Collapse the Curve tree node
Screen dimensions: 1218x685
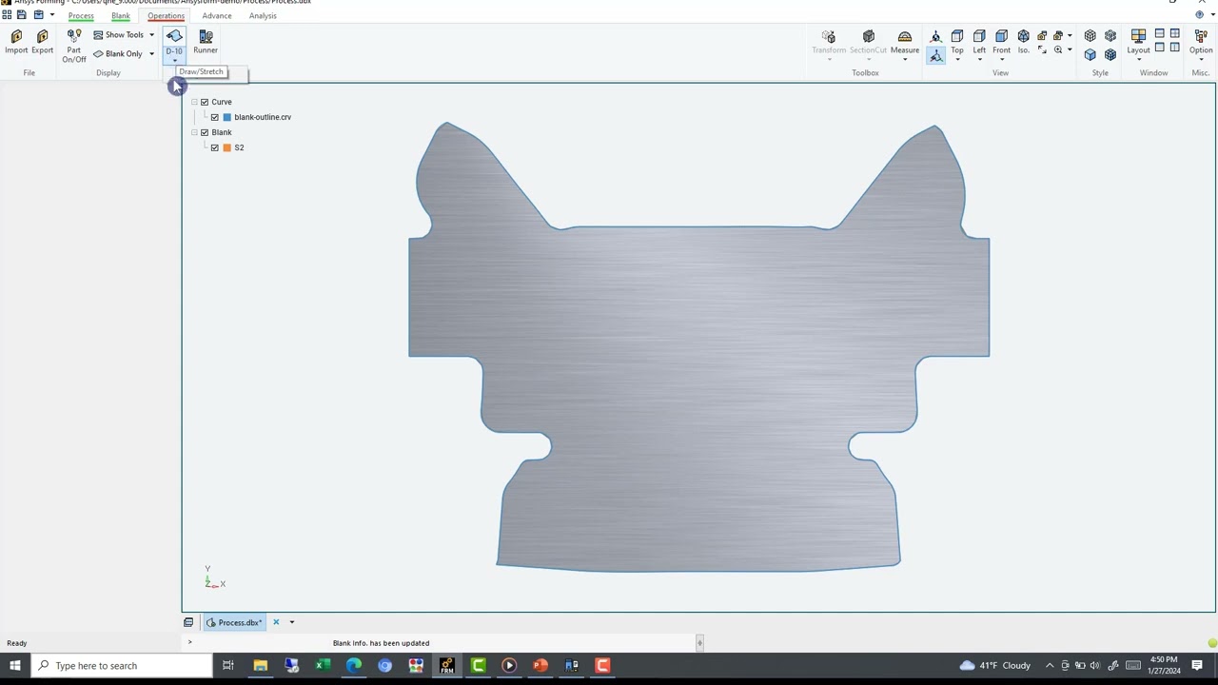(x=194, y=102)
